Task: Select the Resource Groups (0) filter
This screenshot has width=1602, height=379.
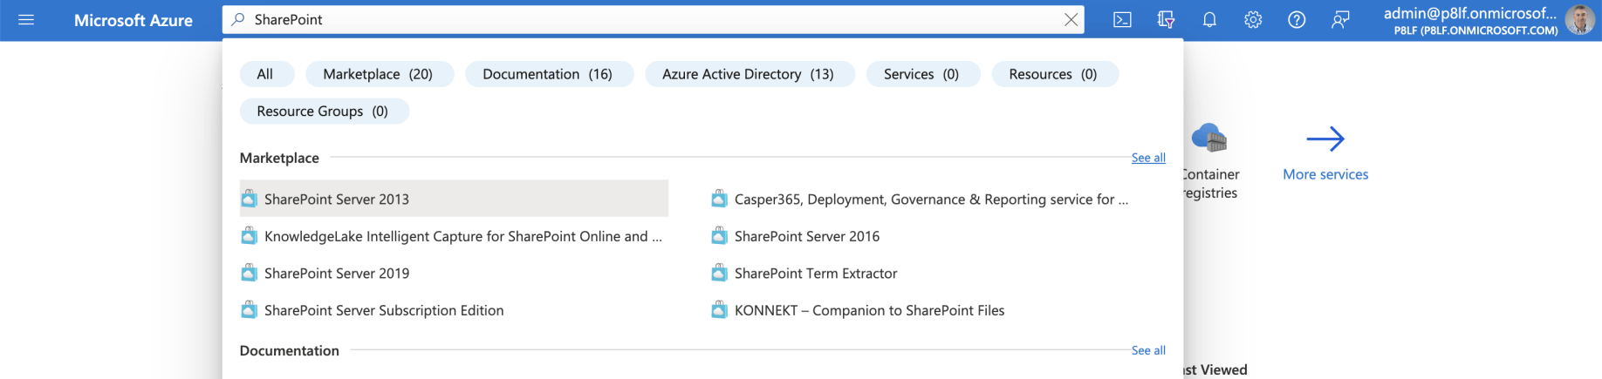Action: 323,112
